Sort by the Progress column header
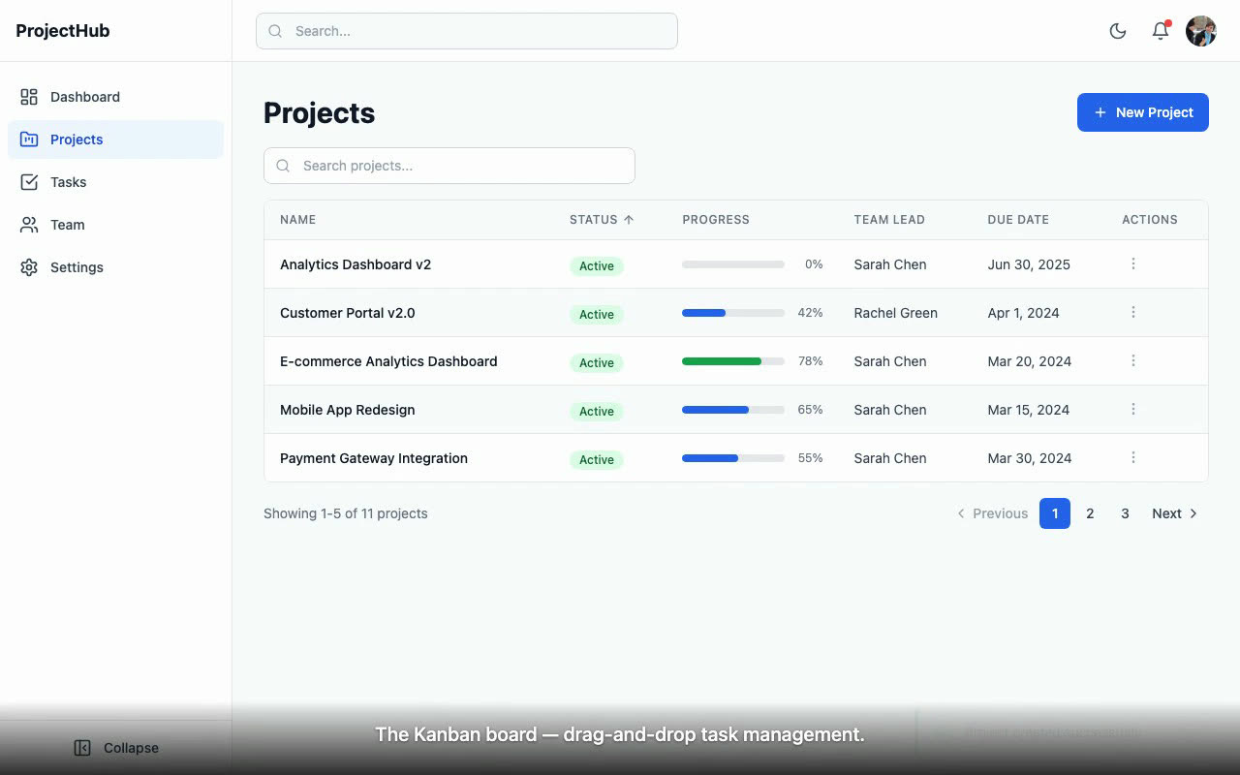This screenshot has height=775, width=1240. tap(716, 220)
